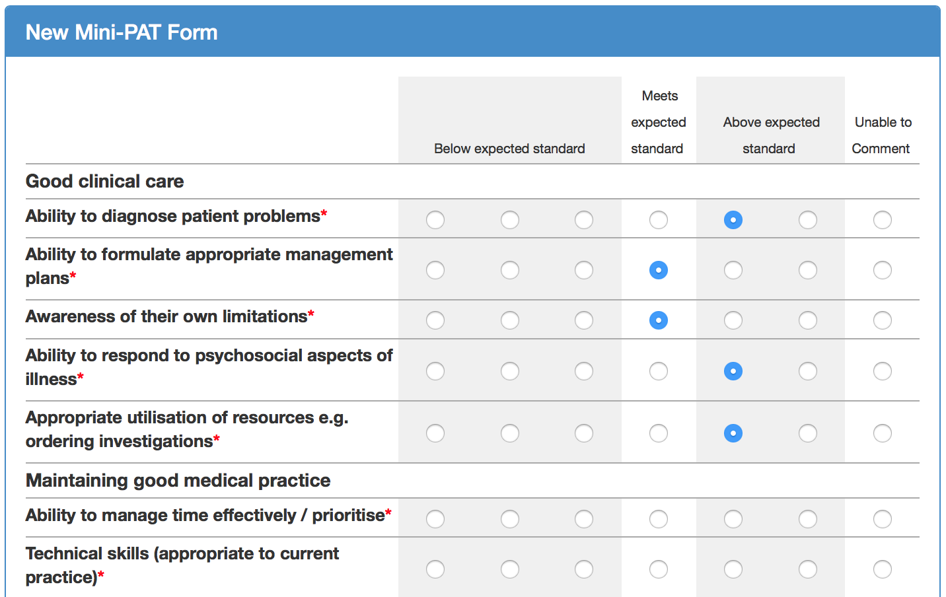Pick first 'Below expected' radio for time management
The width and height of the screenshot is (946, 597).
(x=435, y=519)
